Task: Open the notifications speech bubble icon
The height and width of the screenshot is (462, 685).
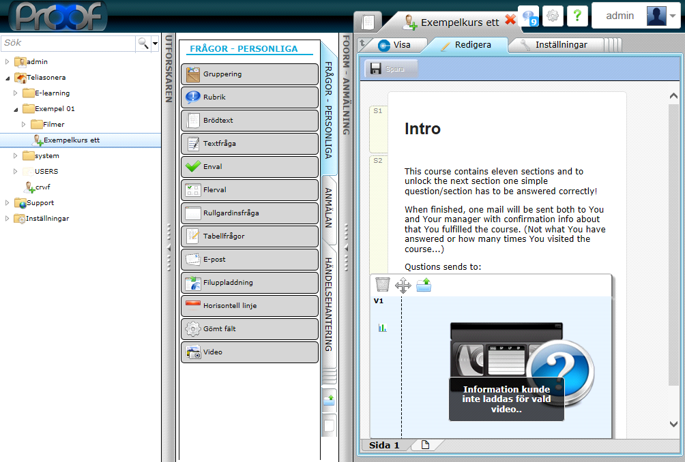Action: click(x=529, y=16)
